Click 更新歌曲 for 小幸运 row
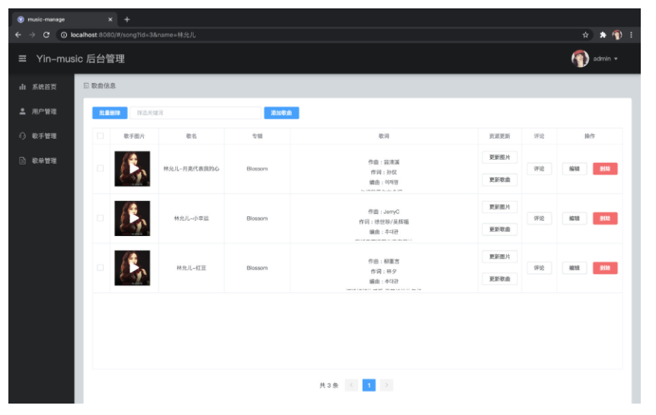The height and width of the screenshot is (415, 656). pos(500,229)
